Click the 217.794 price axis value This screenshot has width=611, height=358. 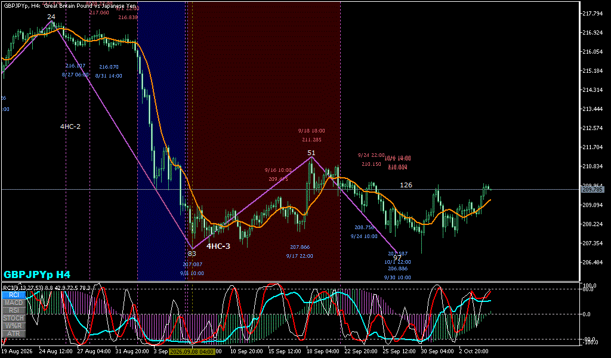click(x=593, y=14)
